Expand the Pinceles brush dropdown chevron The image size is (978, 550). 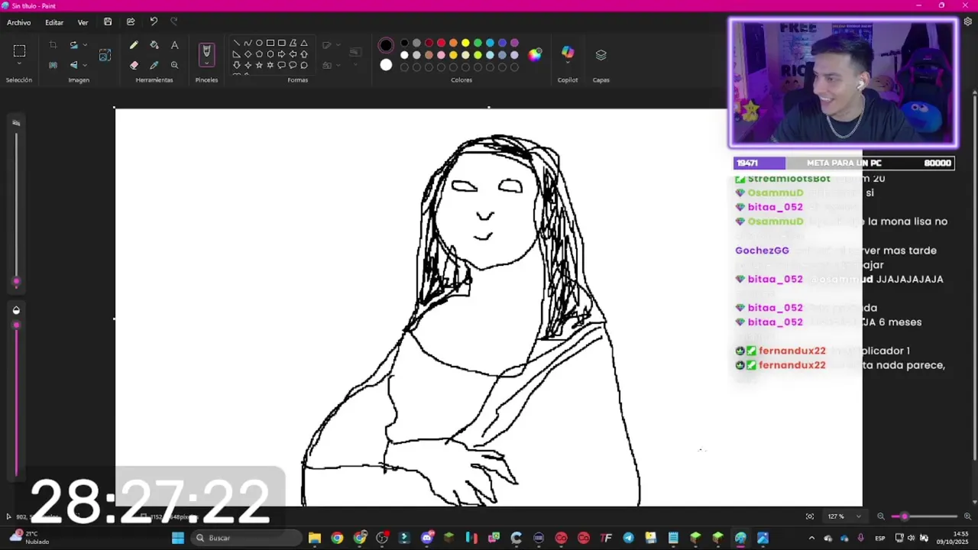tap(206, 64)
